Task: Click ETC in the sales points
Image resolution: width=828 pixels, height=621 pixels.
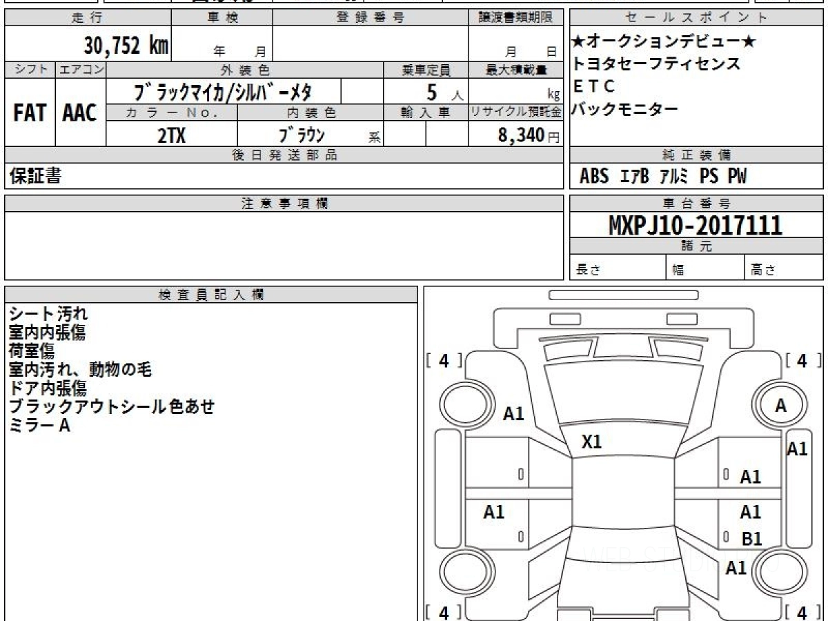Action: [x=593, y=86]
